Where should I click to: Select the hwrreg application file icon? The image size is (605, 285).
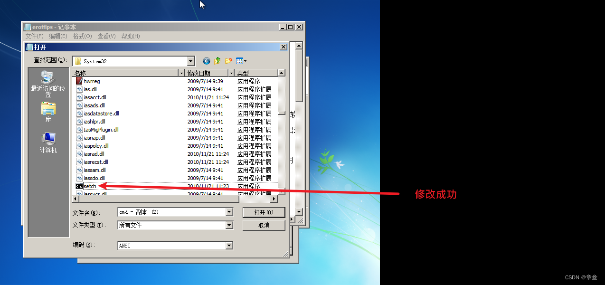pyautogui.click(x=79, y=81)
